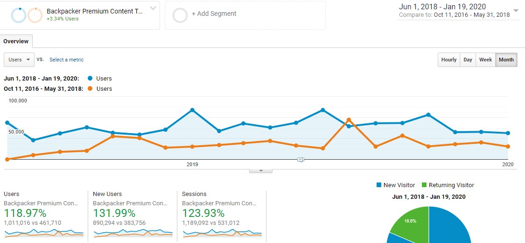Image resolution: width=525 pixels, height=243 pixels.
Task: Click the Users sparkline thumbnail
Action: pyautogui.click(x=44, y=233)
